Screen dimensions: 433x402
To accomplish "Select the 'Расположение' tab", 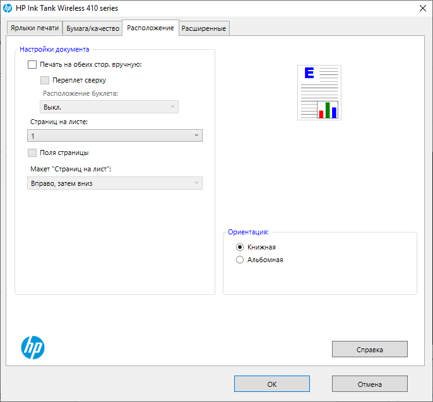I will tap(150, 28).
